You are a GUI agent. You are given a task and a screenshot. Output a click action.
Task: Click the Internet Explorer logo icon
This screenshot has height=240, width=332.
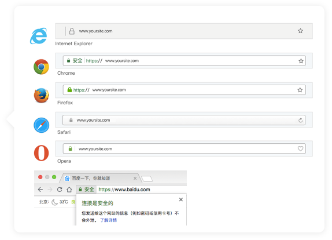[x=39, y=36]
